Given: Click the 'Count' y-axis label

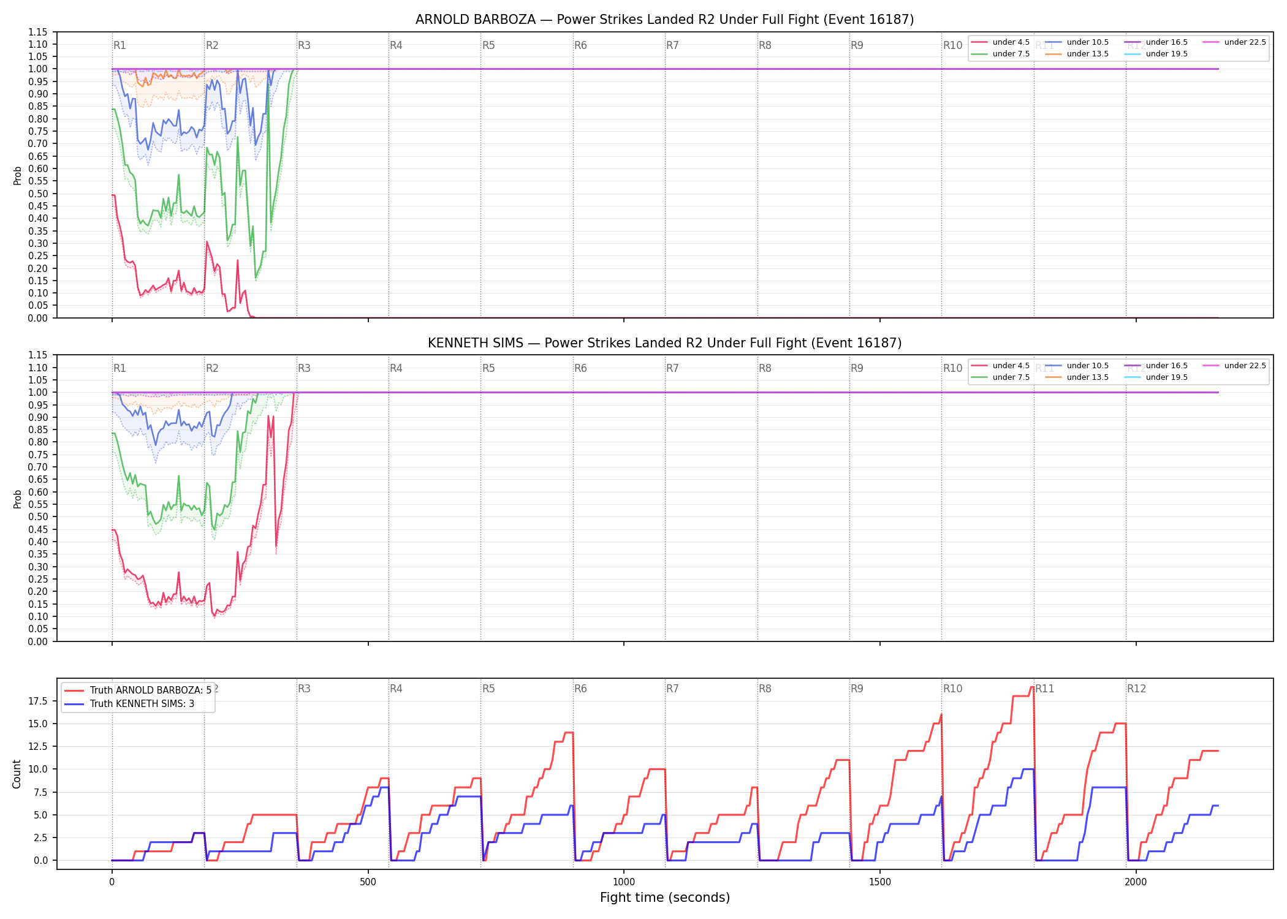Looking at the screenshot, I should click(17, 774).
